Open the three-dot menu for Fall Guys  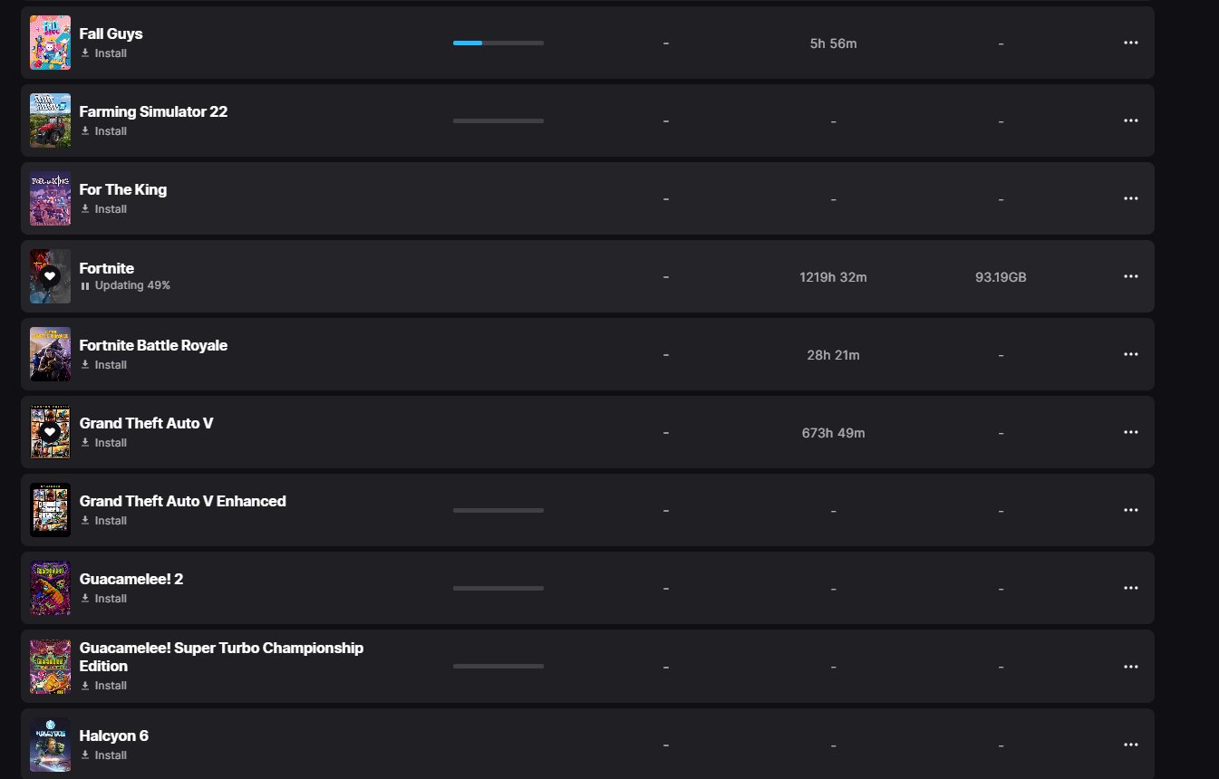pyautogui.click(x=1130, y=43)
